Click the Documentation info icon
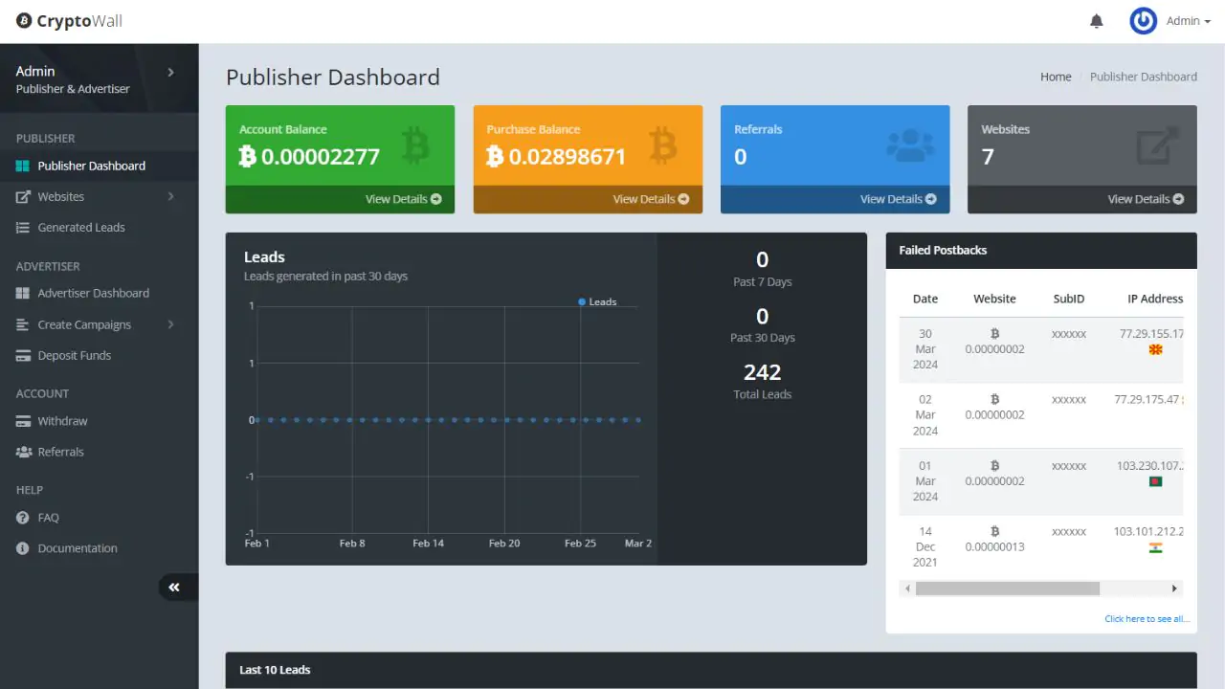Screen dimensions: 1225x689 21,548
